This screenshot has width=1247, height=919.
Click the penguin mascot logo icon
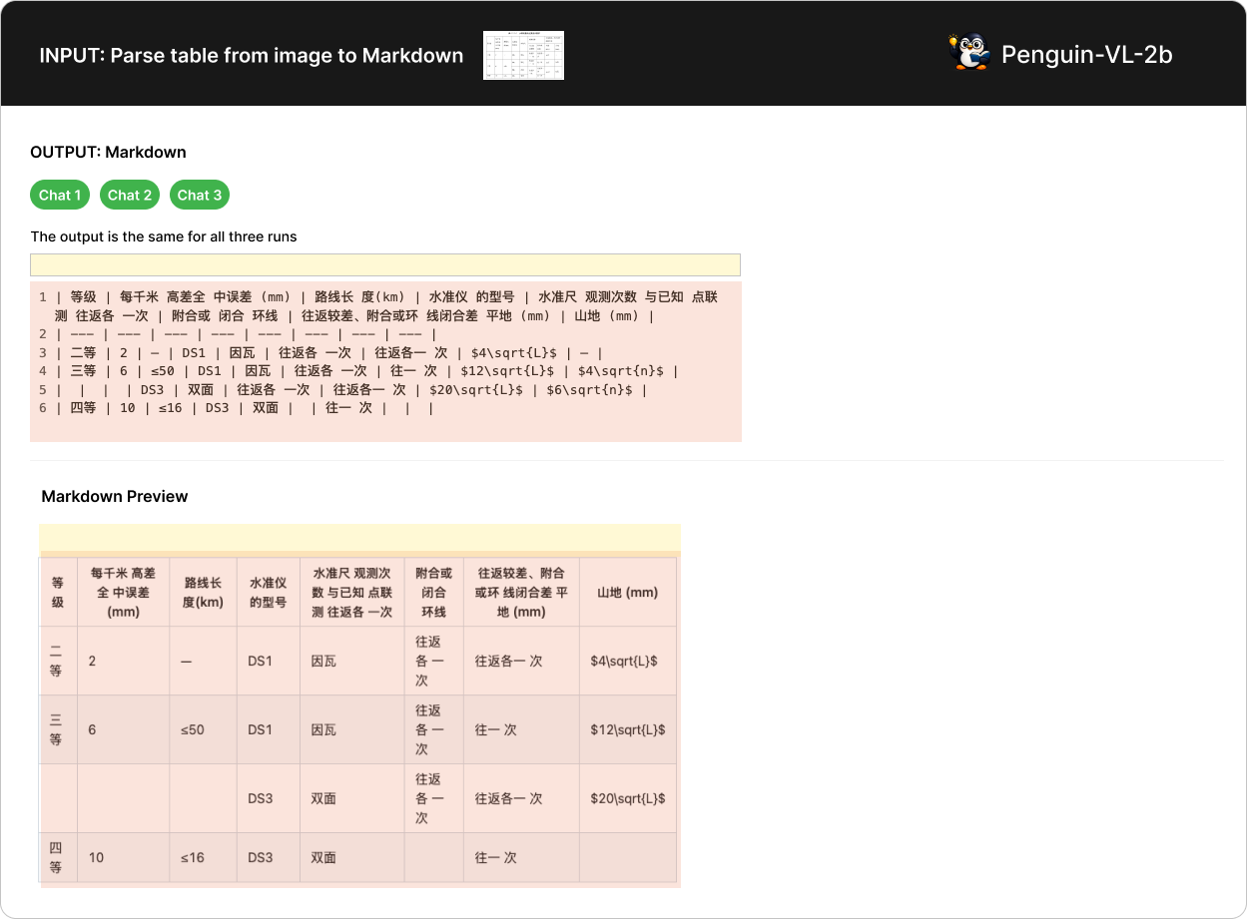click(x=967, y=54)
